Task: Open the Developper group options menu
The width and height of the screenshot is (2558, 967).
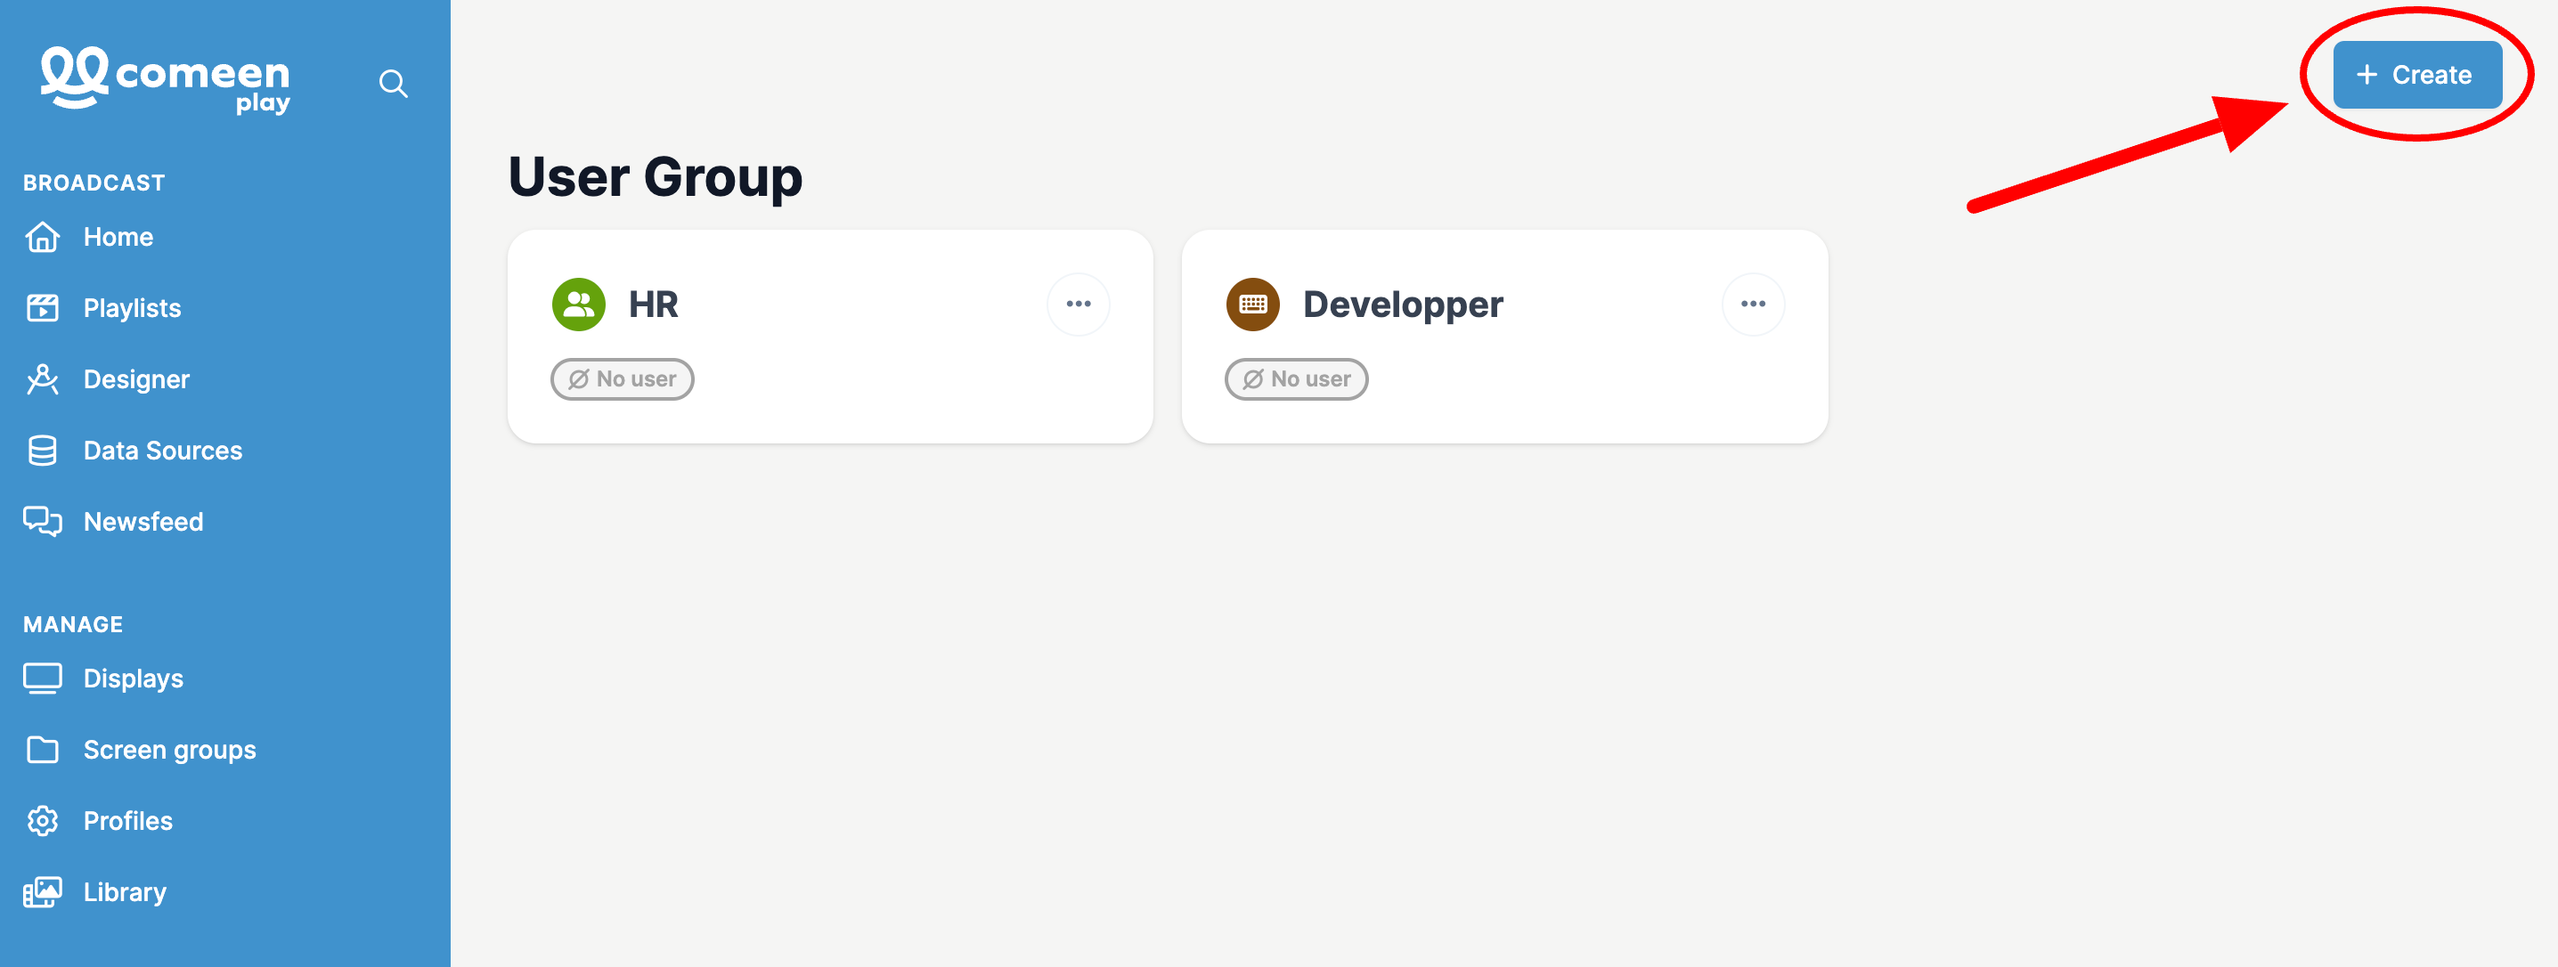Action: click(1753, 304)
